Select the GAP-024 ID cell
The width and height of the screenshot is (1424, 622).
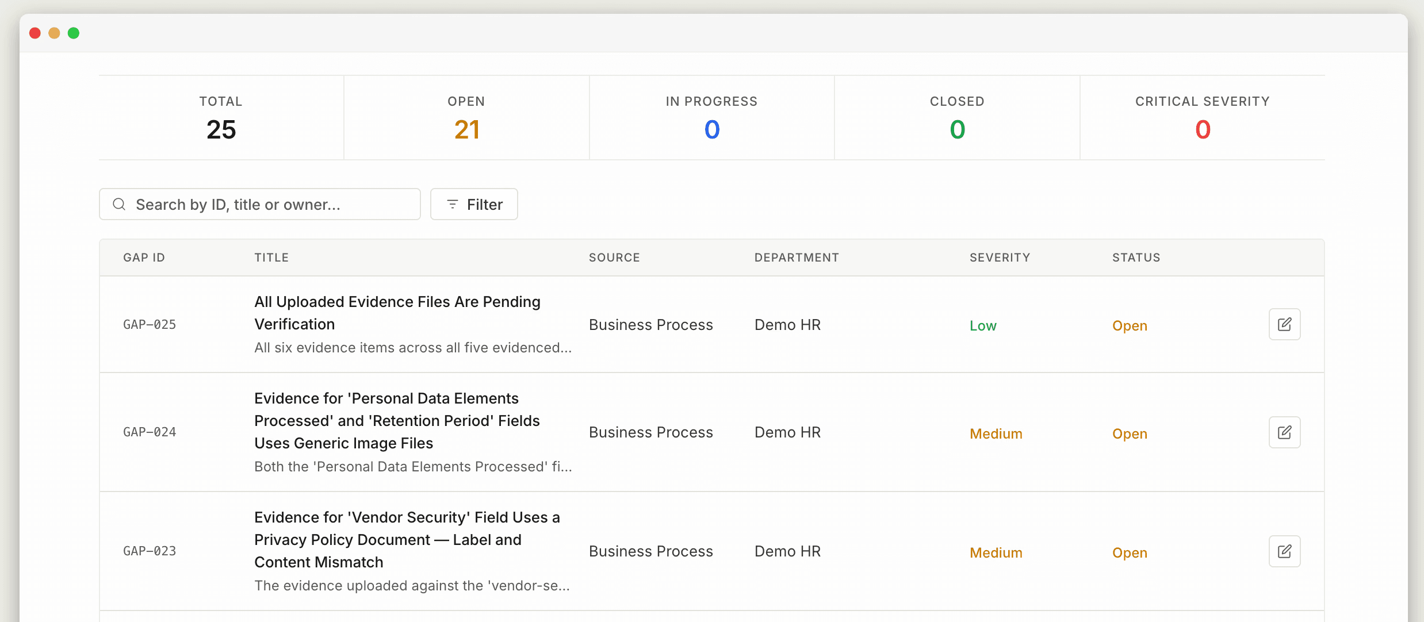click(x=150, y=432)
